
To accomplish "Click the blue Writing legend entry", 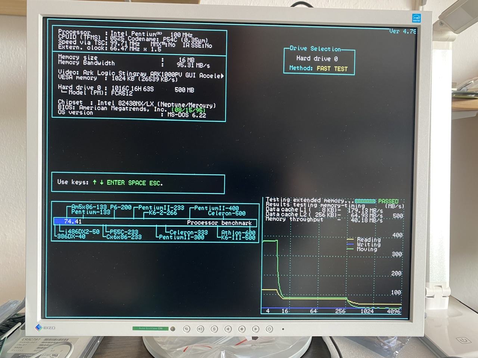I will point(364,244).
